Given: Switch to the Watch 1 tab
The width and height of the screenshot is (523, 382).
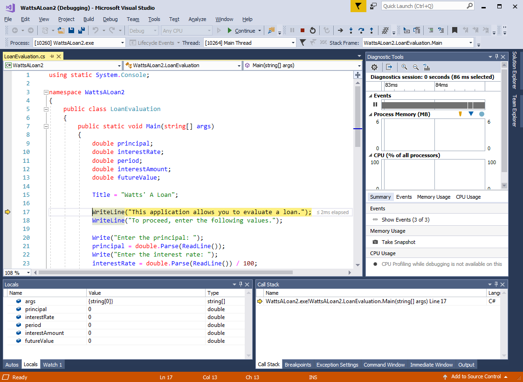Looking at the screenshot, I should click(52, 365).
